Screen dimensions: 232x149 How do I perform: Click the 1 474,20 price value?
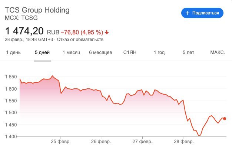pos(24,30)
